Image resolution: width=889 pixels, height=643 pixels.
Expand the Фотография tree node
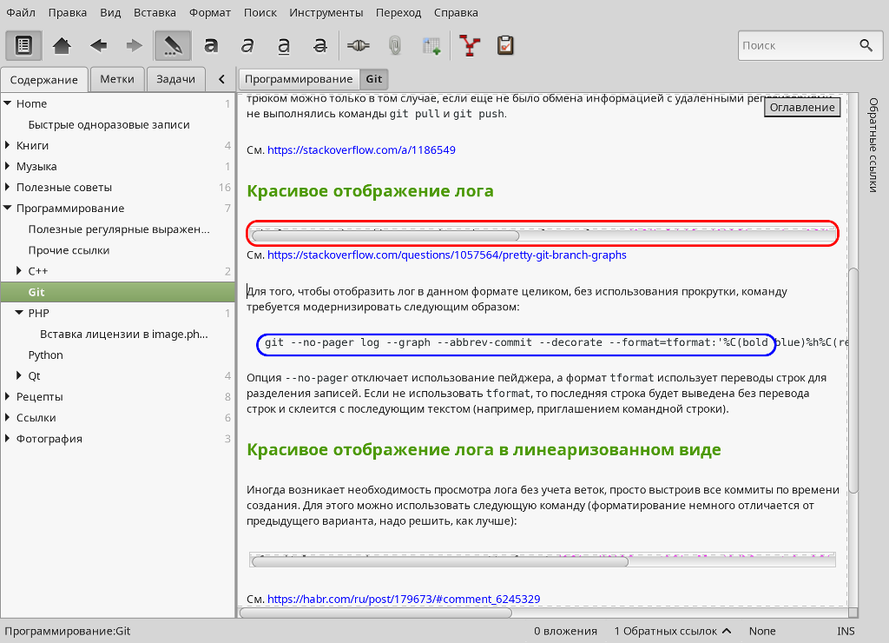[x=7, y=438]
